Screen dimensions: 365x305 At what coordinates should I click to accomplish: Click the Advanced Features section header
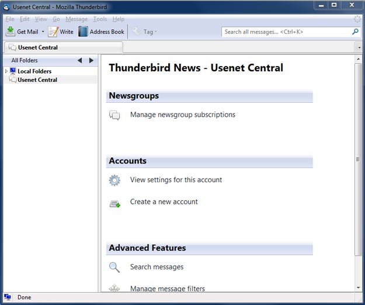[209, 248]
